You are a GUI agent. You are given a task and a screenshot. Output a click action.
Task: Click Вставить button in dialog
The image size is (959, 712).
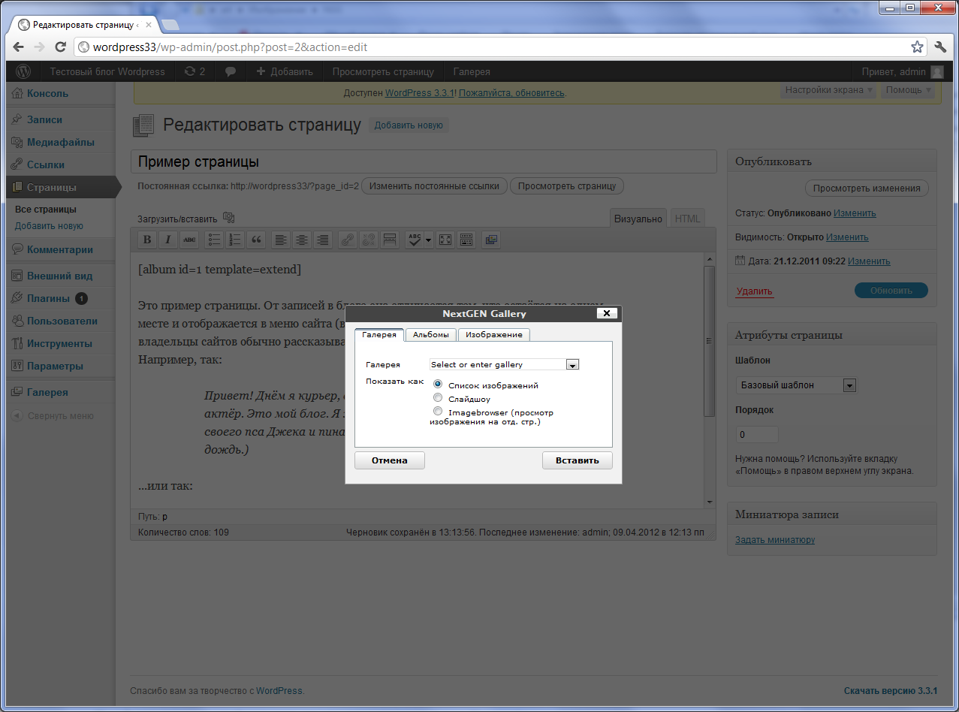(x=578, y=460)
